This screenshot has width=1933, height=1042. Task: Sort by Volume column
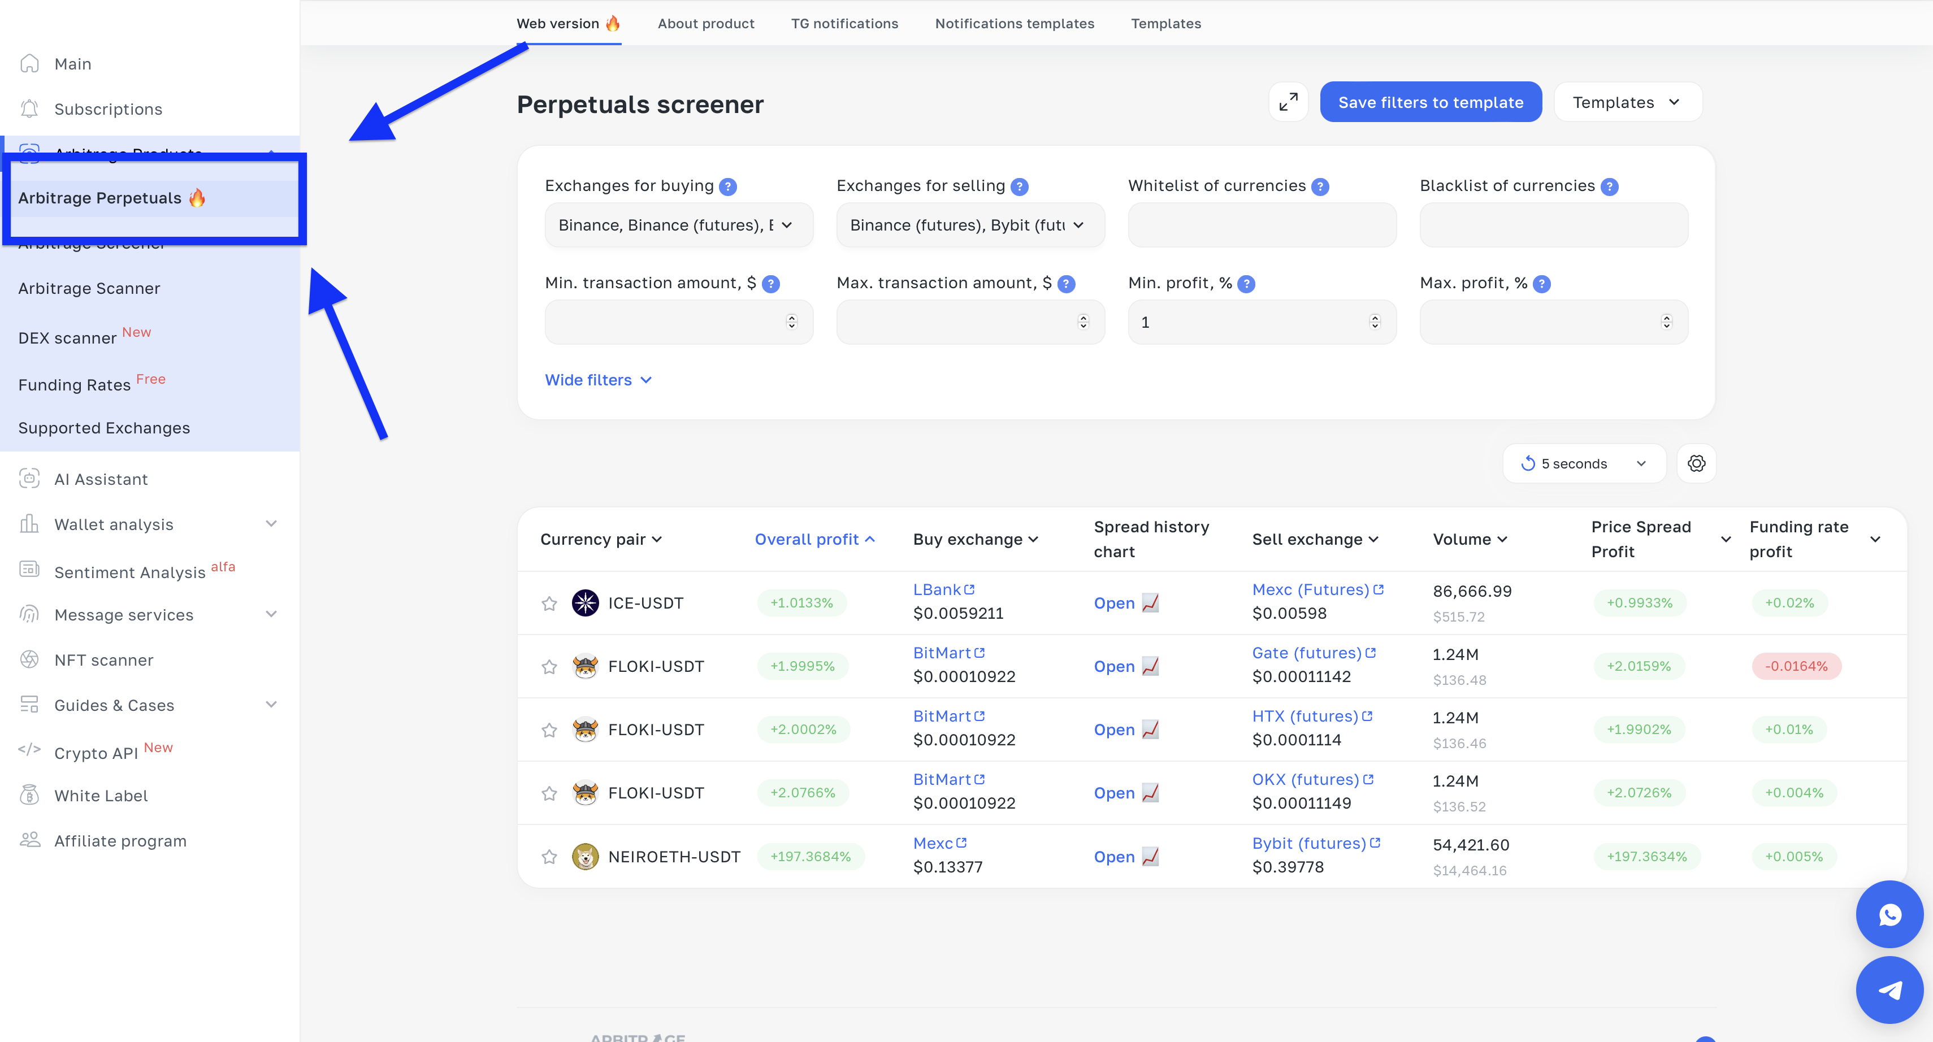click(x=1470, y=540)
